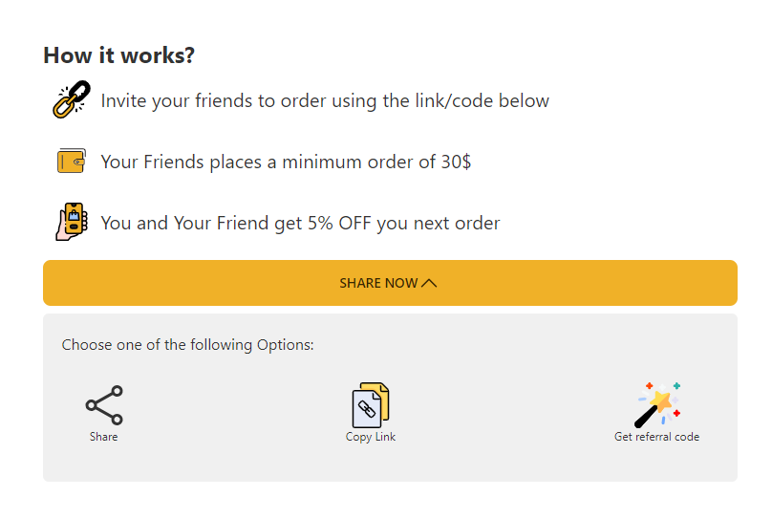
Task: Click the SHARE NOW yellow button
Action: (x=390, y=283)
